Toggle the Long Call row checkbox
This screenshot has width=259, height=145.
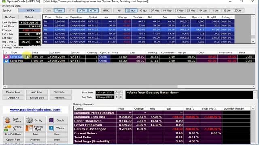click(x=6, y=57)
